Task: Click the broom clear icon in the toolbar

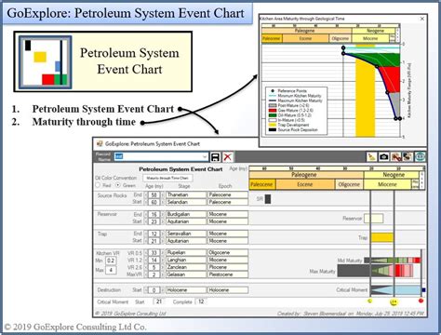Action: [371, 157]
